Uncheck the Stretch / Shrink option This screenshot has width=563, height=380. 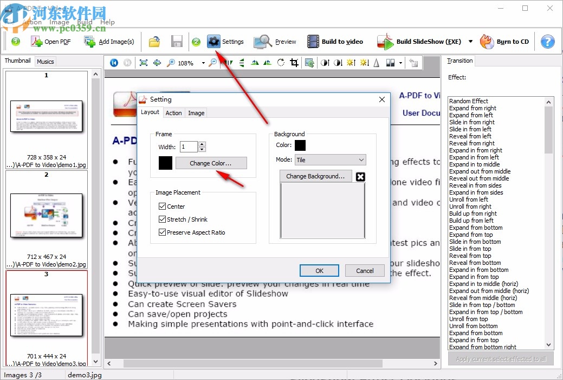[x=161, y=219]
